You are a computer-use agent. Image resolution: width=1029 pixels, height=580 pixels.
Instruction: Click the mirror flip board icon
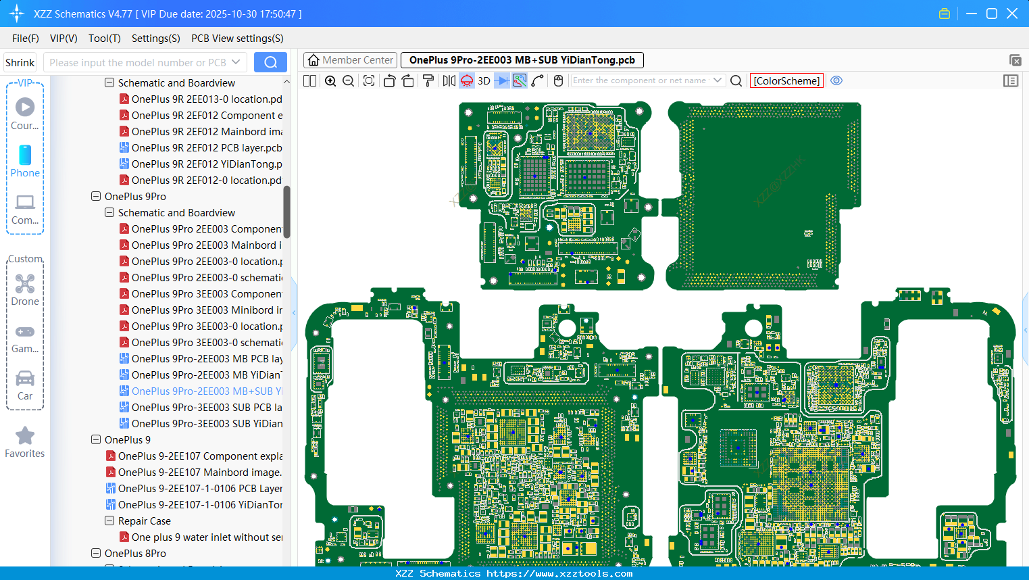click(x=449, y=81)
